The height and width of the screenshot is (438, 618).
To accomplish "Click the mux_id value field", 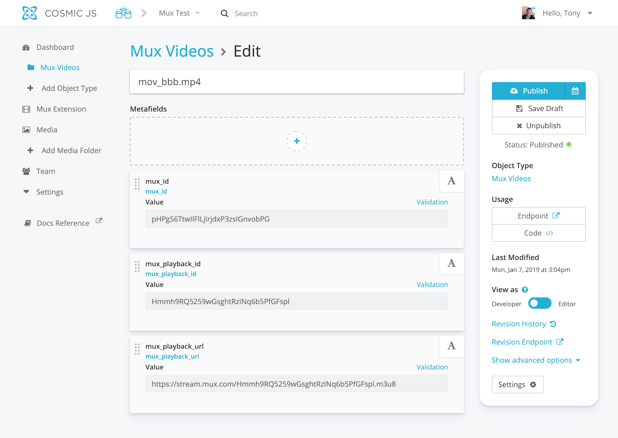I will coord(297,219).
